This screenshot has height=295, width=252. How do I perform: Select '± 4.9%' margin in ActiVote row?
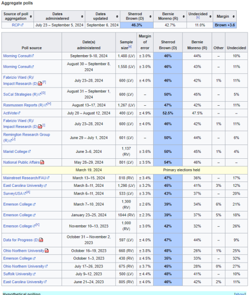(x=145, y=113)
